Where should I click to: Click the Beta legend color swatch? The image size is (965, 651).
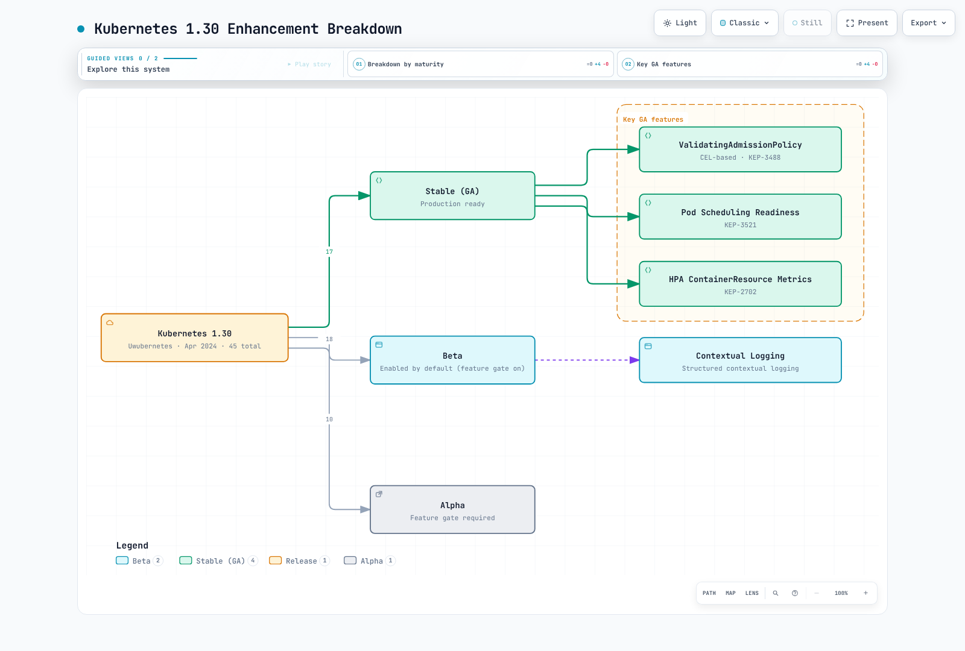coord(122,561)
